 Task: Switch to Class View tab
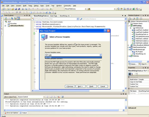143,64
